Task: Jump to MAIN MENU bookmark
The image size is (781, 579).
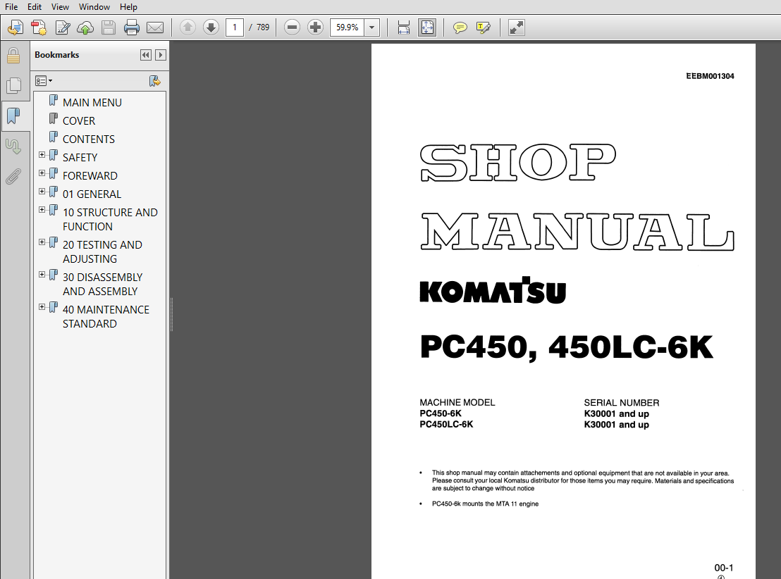Action: pyautogui.click(x=92, y=103)
